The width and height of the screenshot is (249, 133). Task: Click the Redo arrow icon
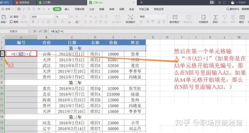coord(44,9)
